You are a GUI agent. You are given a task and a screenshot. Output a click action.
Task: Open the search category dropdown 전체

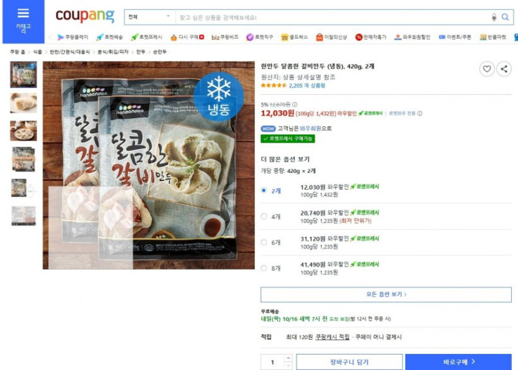click(x=150, y=17)
